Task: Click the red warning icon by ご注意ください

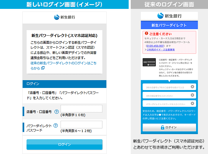Action: pos(146,34)
